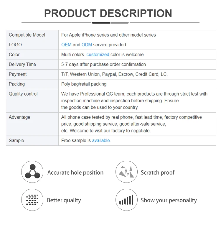The width and height of the screenshot is (221, 225).
Task: Click the Delivery Time row label
Action: [22, 64]
